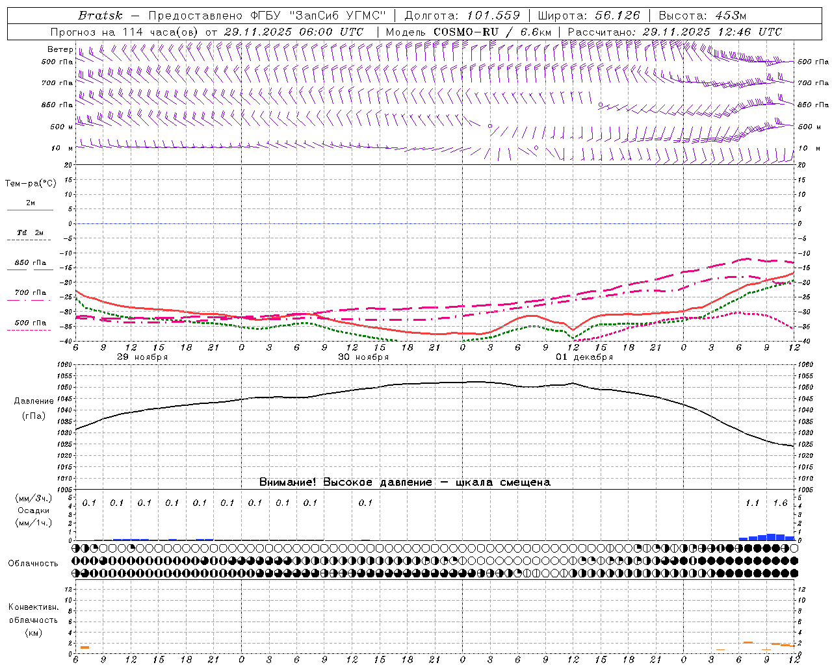Image resolution: width=832 pixels, height=665 pixels.
Task: Select the latitude value 56.126
Action: click(x=617, y=16)
